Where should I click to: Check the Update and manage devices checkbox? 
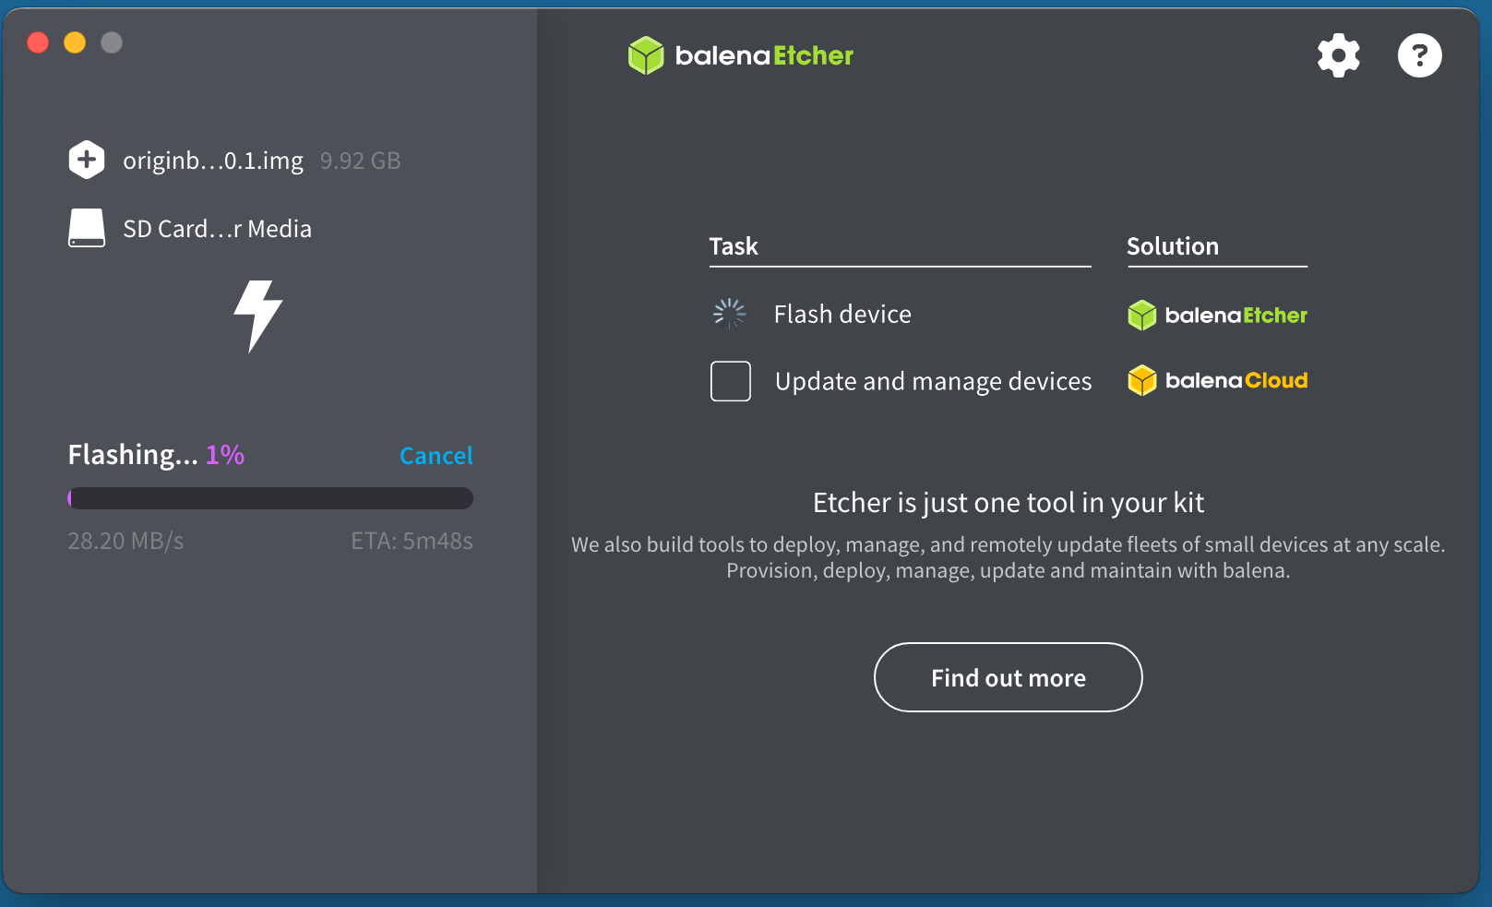(x=730, y=381)
